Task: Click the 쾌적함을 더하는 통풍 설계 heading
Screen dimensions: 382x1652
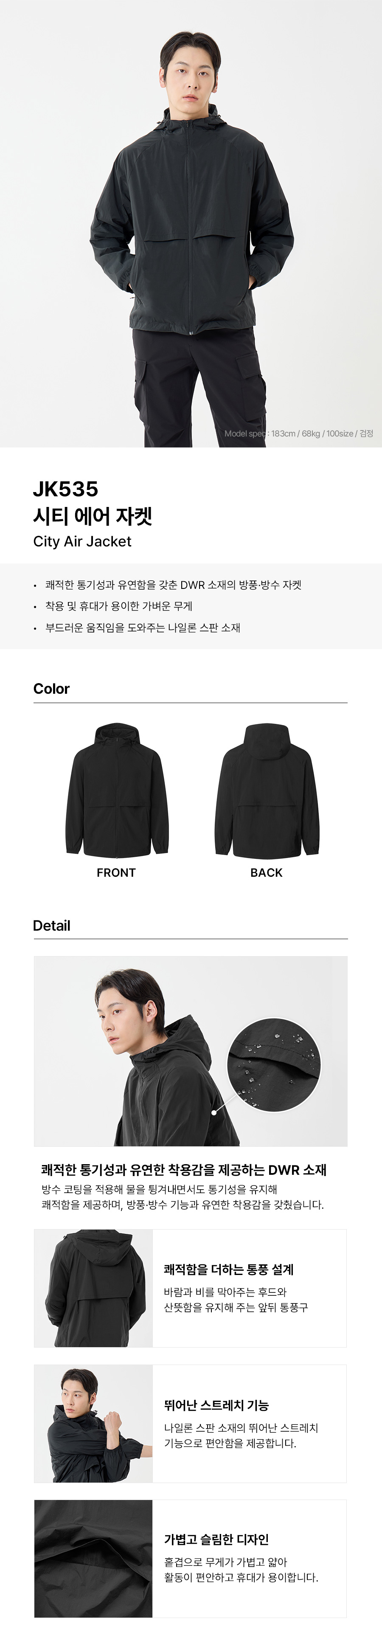Action: (x=229, y=1269)
